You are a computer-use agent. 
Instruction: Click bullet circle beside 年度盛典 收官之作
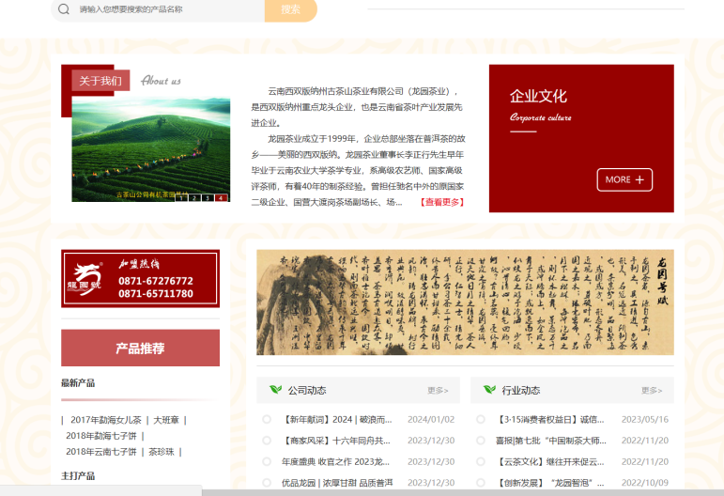267,462
